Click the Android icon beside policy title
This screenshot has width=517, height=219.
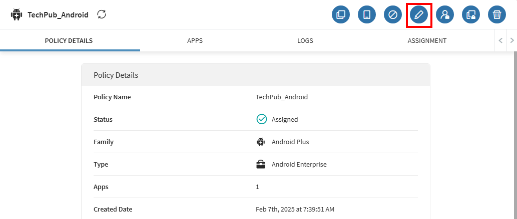(16, 15)
